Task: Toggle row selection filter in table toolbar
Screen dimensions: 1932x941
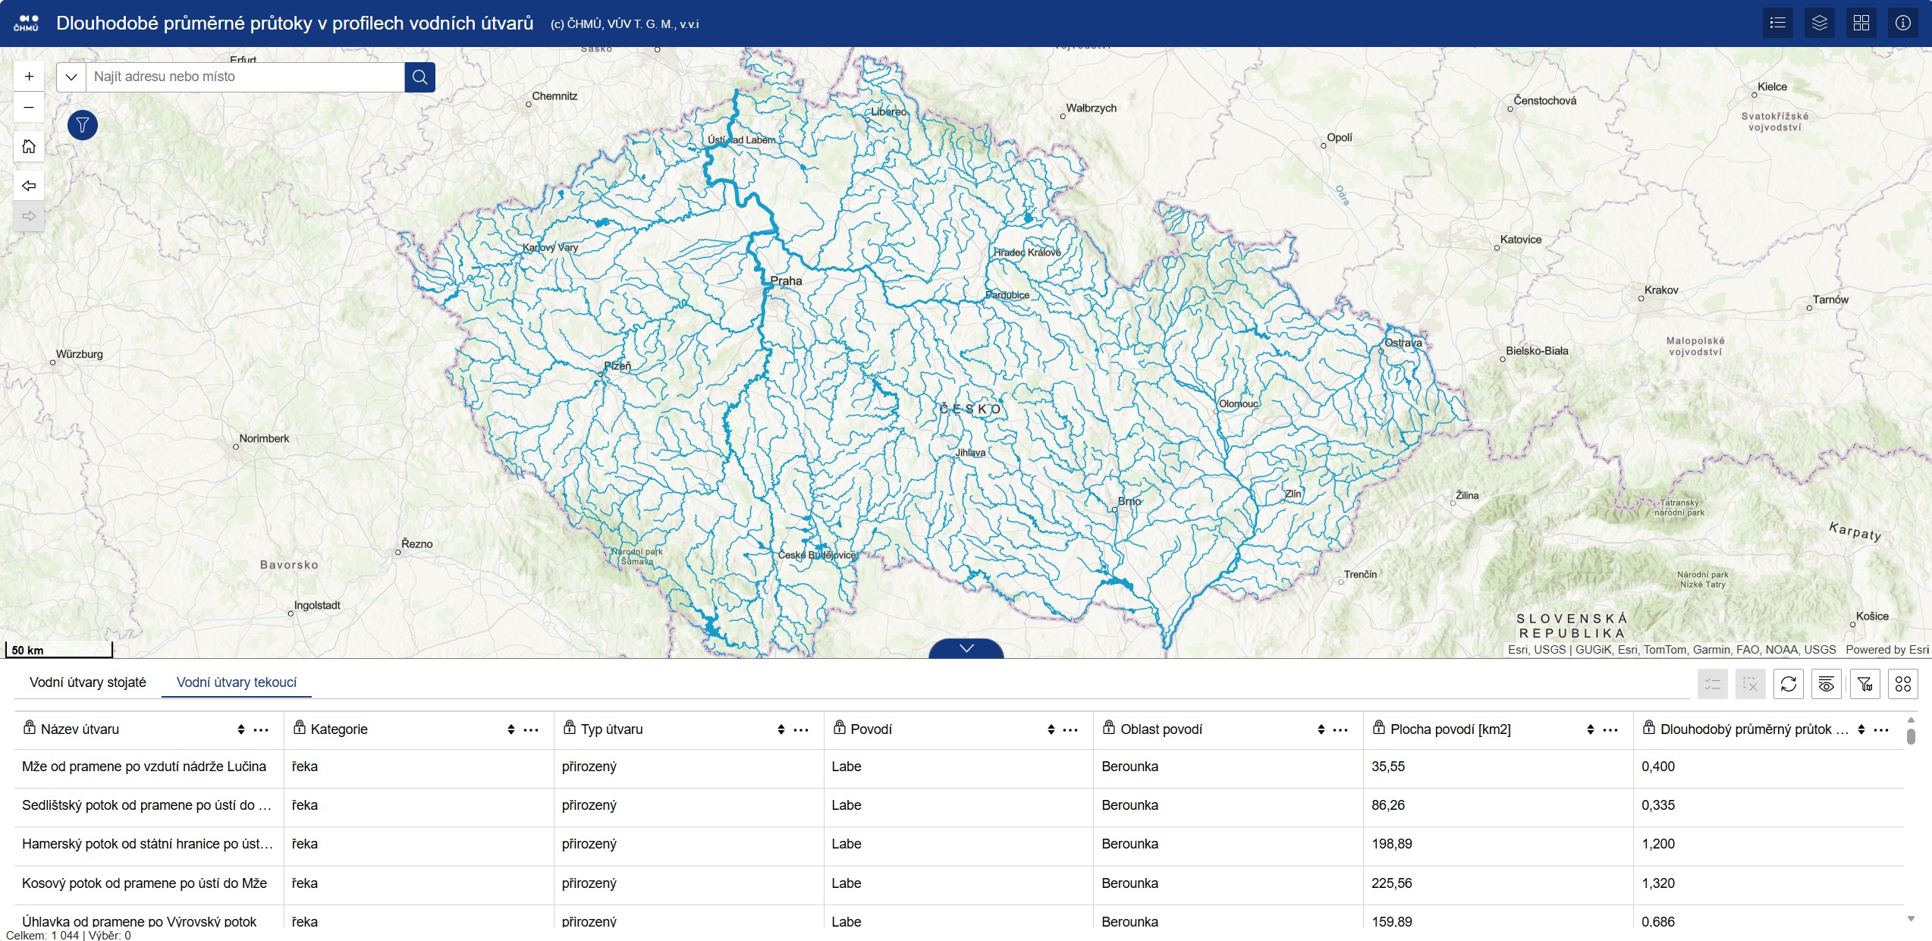Action: pos(1713,683)
